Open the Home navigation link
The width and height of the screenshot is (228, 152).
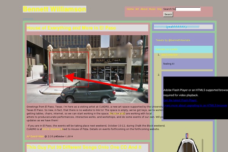tap(130, 9)
